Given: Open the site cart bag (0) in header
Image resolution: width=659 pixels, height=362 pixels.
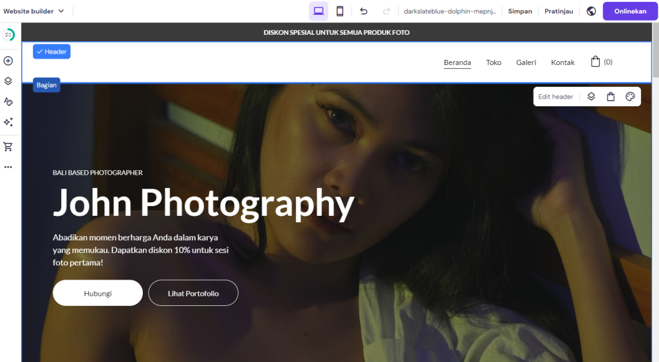Looking at the screenshot, I should click(601, 62).
